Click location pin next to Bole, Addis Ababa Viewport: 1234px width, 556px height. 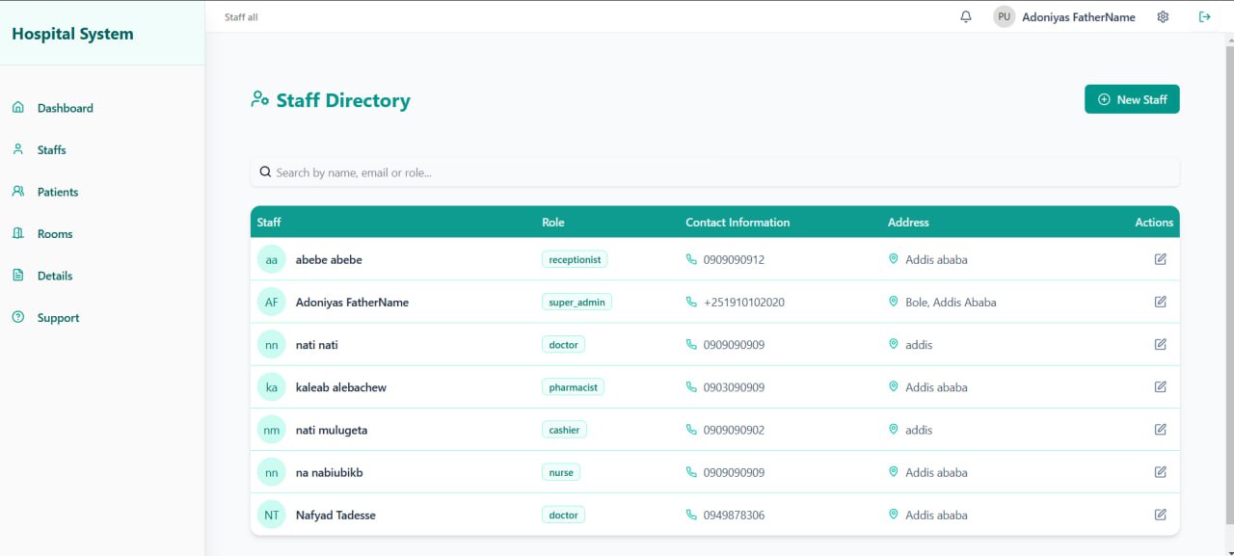[x=894, y=302]
